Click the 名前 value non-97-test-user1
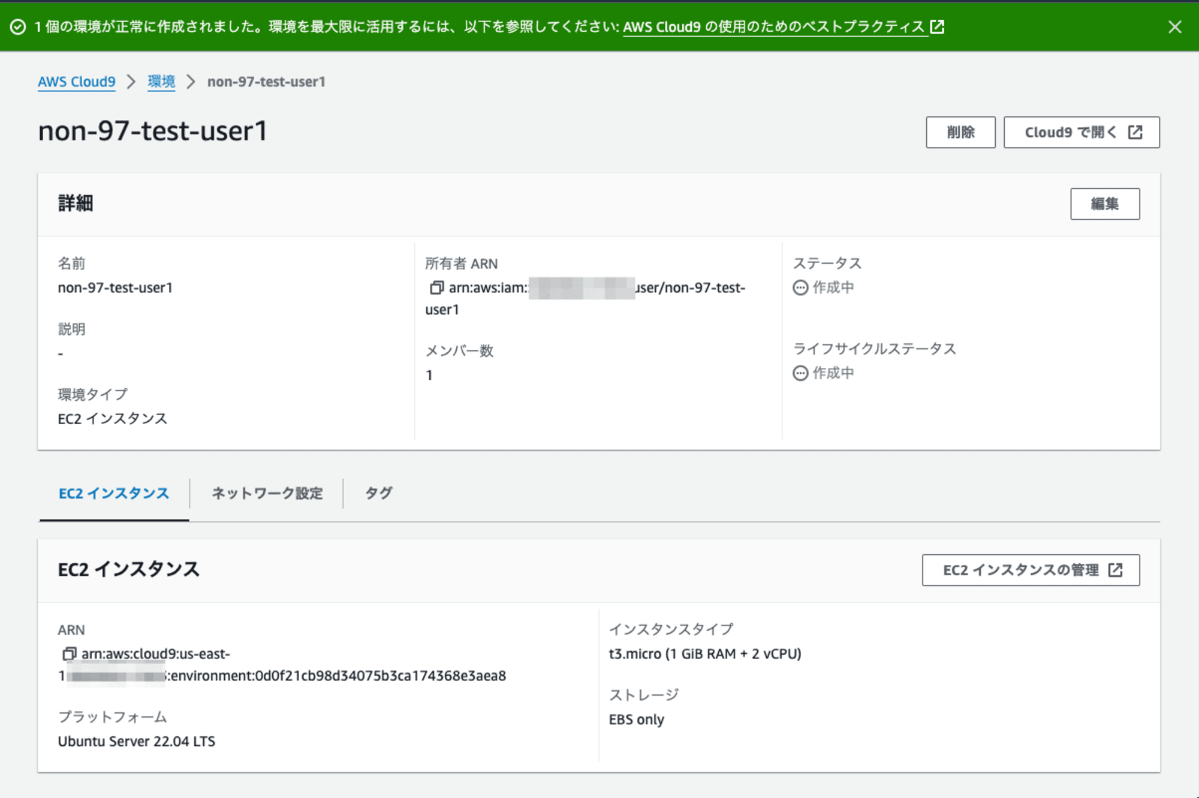 tap(115, 288)
